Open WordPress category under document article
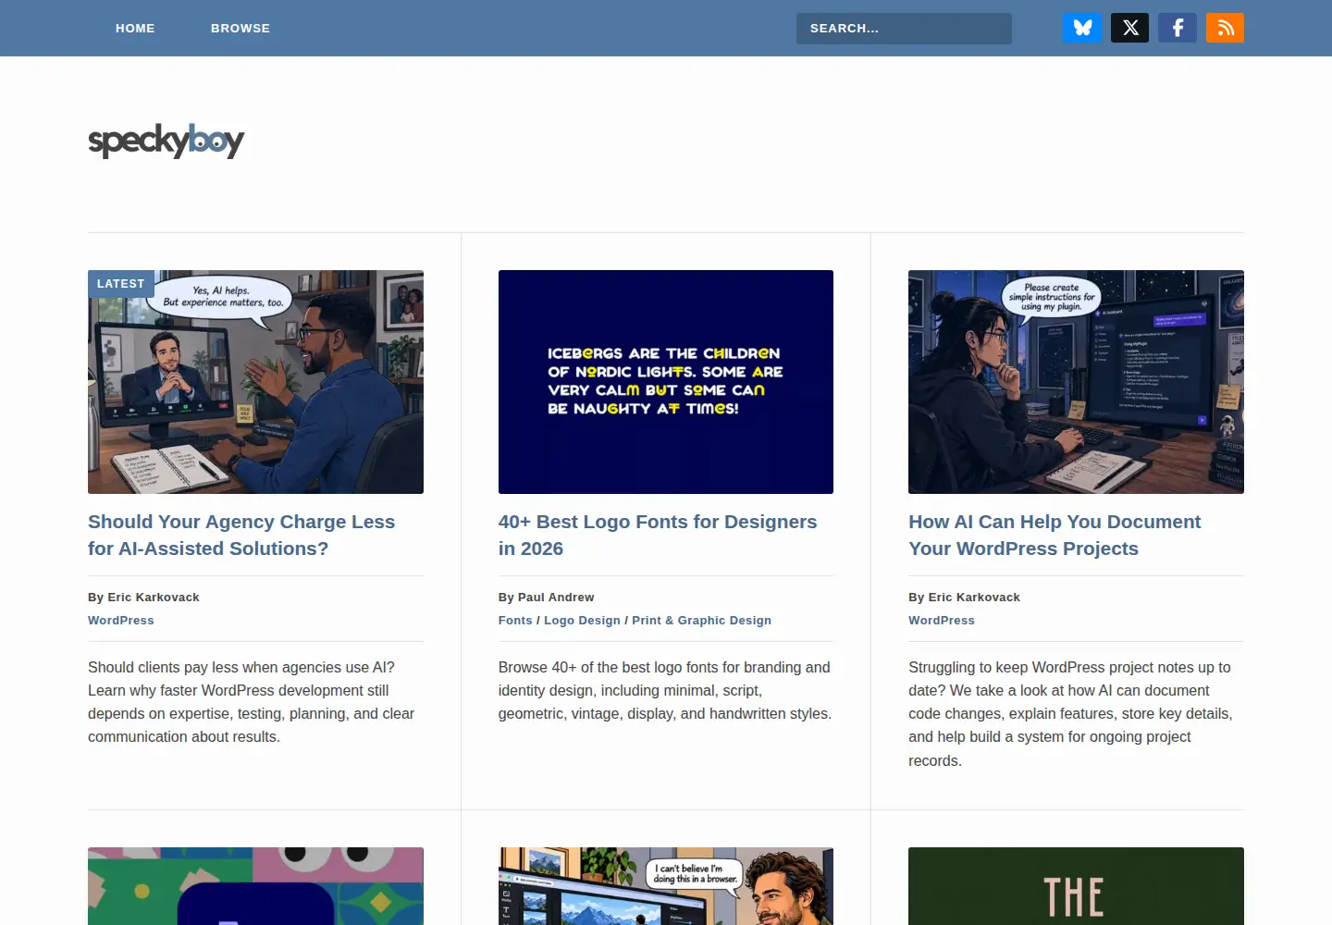 pyautogui.click(x=942, y=621)
